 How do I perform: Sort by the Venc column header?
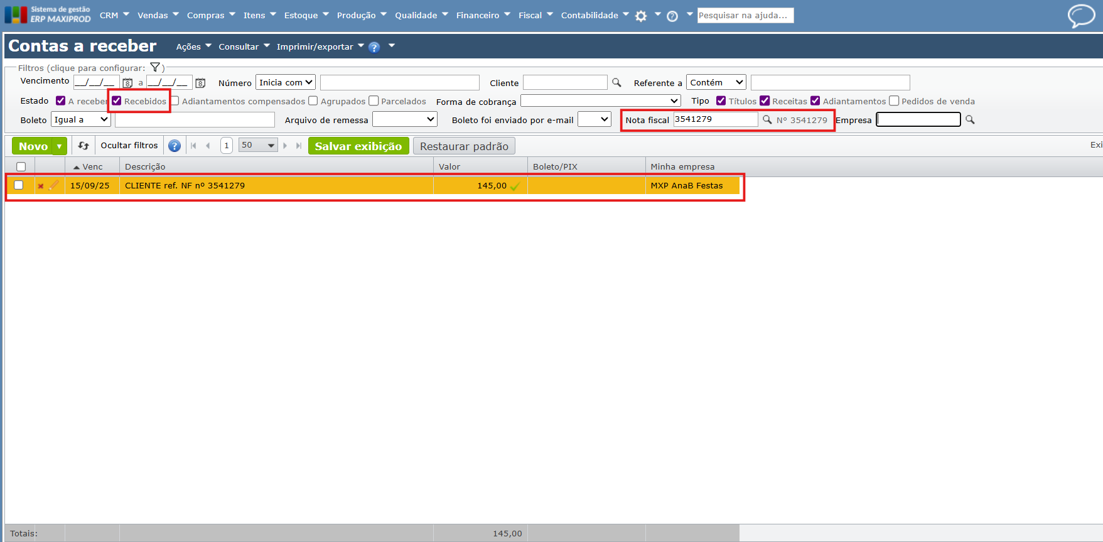click(92, 166)
